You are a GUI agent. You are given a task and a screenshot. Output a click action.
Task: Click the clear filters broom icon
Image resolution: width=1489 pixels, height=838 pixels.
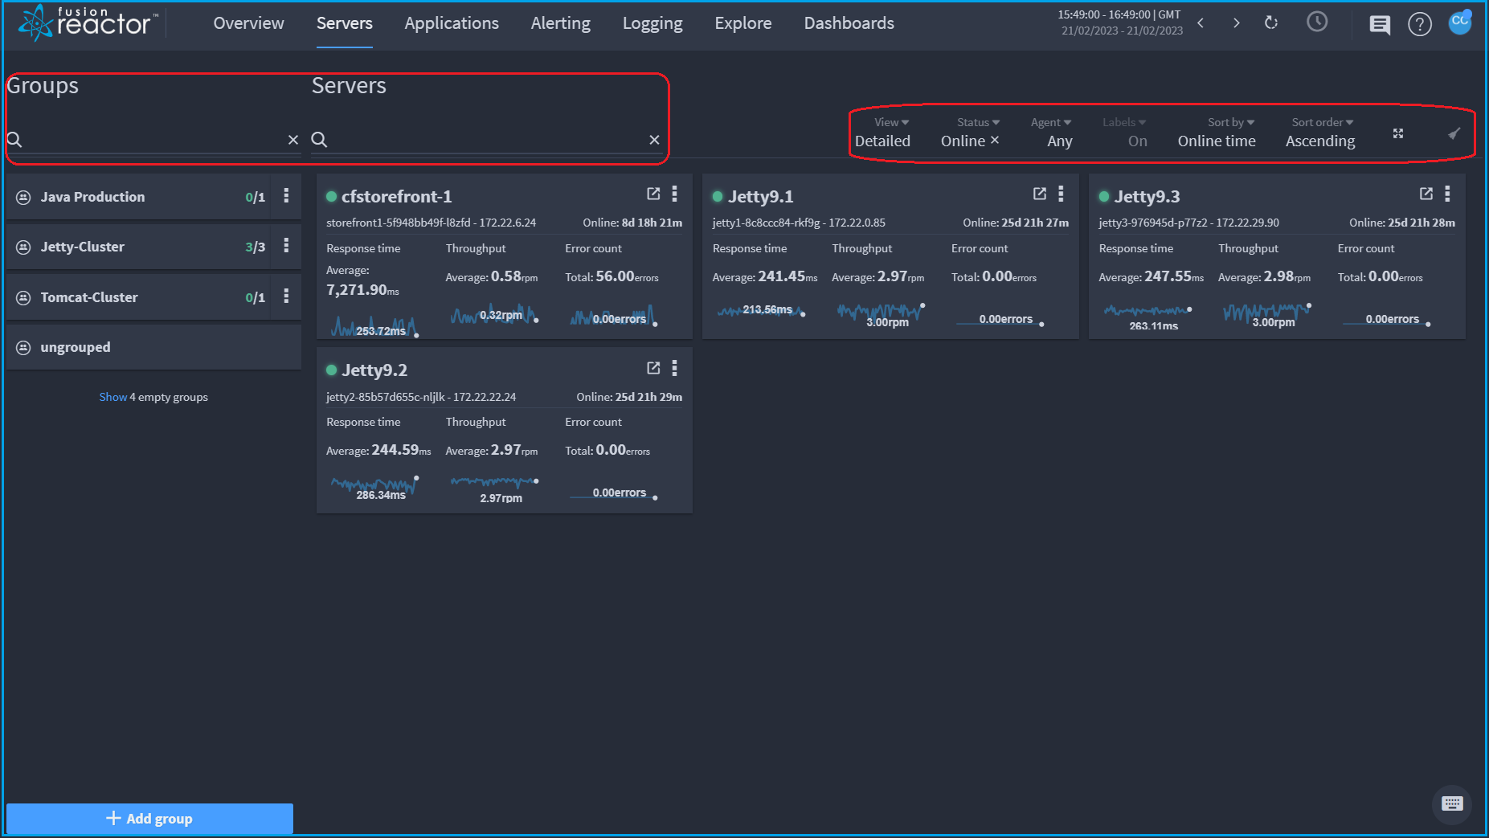[x=1454, y=133]
